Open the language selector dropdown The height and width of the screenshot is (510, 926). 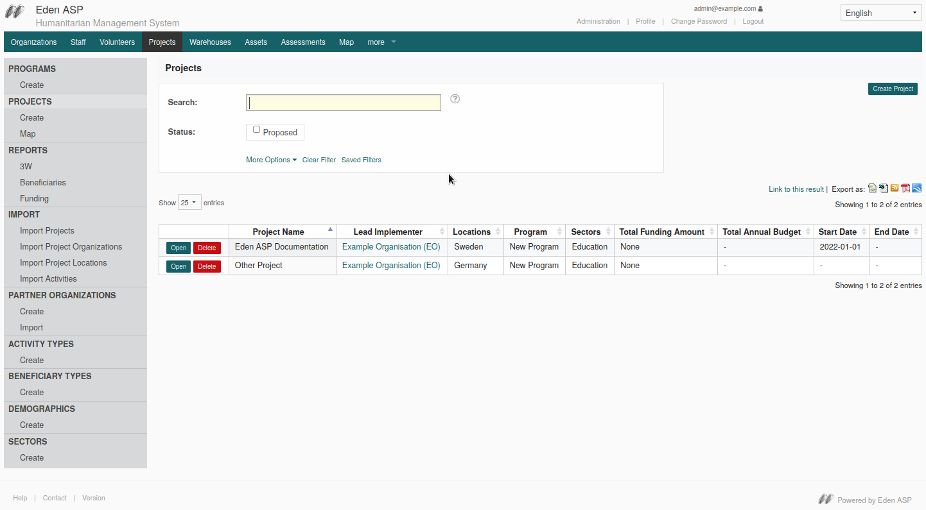[x=881, y=13]
